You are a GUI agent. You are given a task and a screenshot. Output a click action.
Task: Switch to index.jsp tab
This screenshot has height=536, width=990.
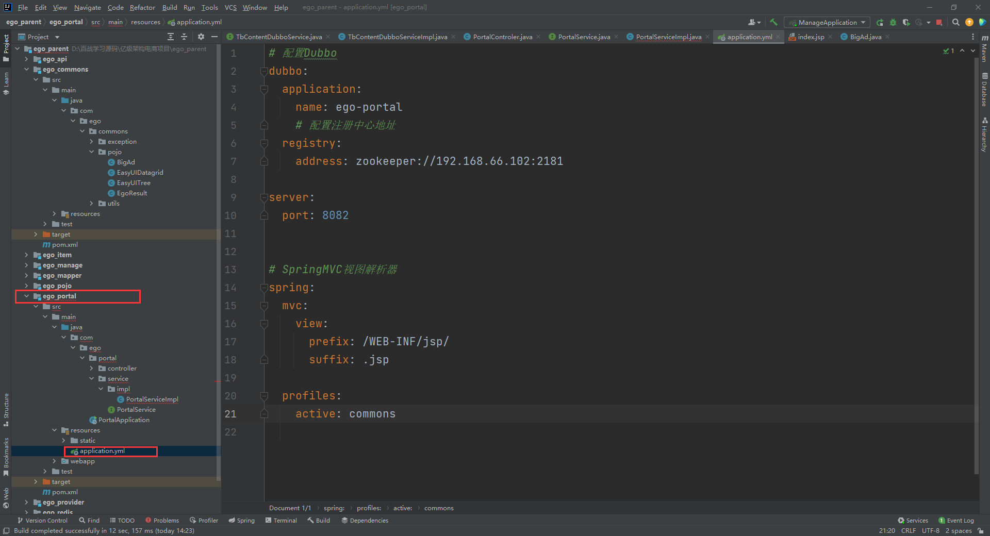811,37
